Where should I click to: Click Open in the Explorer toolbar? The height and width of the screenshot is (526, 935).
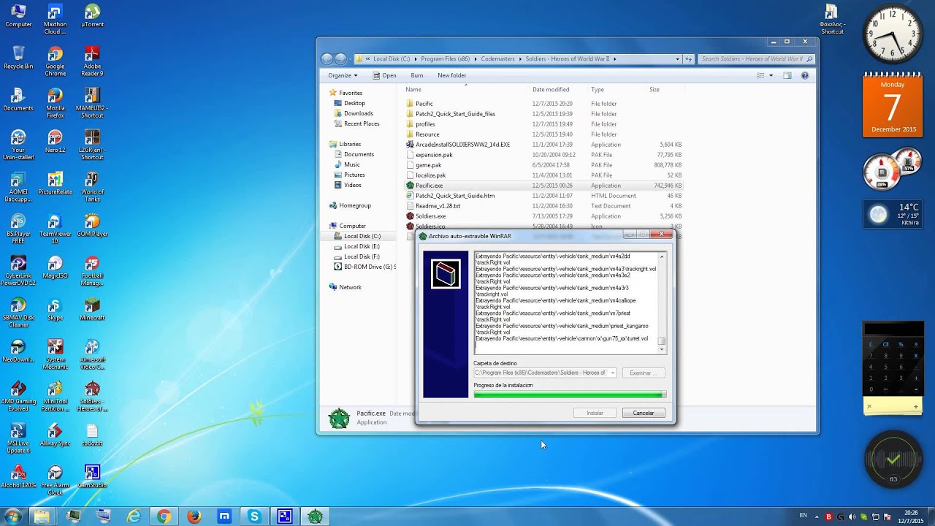tap(384, 75)
